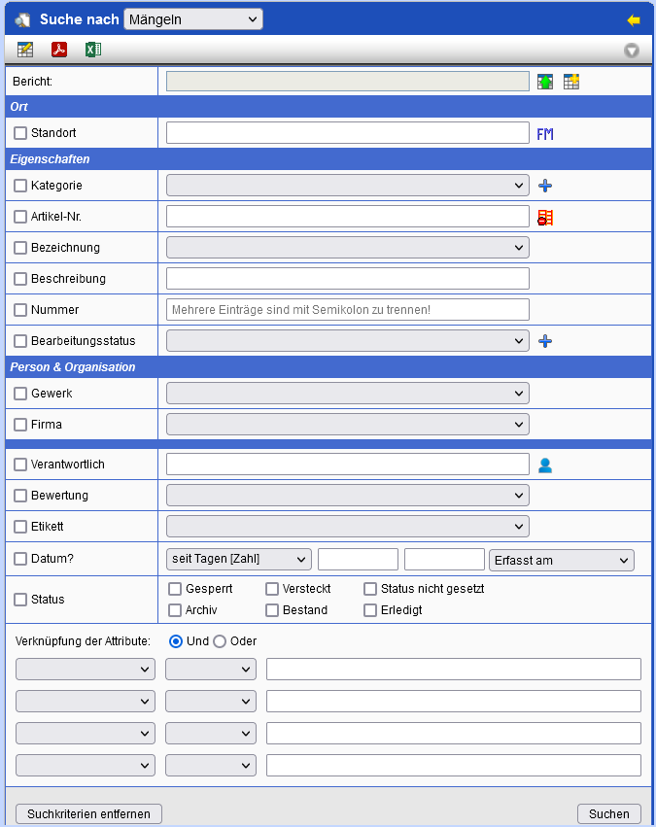
Task: Click the yellow back arrow icon
Action: point(634,19)
